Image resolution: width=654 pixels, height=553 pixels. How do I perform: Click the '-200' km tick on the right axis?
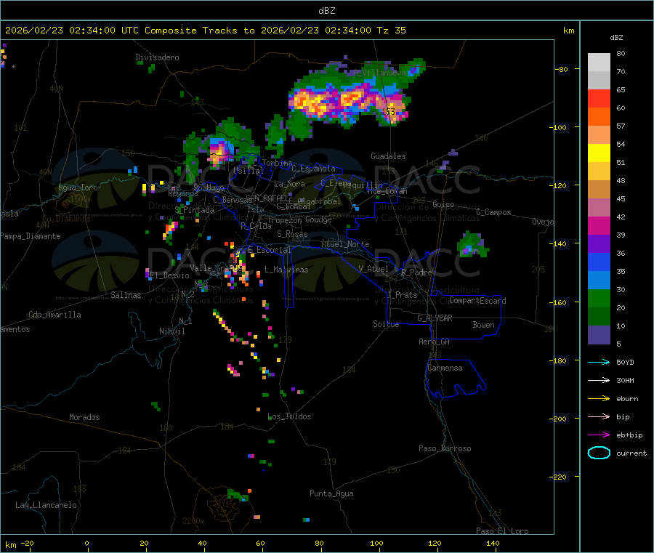(x=560, y=419)
